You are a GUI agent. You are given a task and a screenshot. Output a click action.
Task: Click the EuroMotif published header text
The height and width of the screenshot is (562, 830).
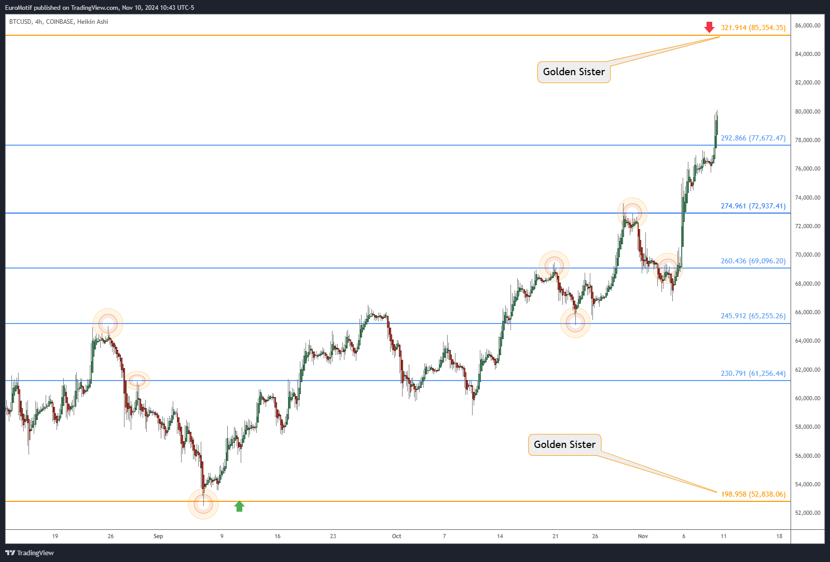click(100, 8)
